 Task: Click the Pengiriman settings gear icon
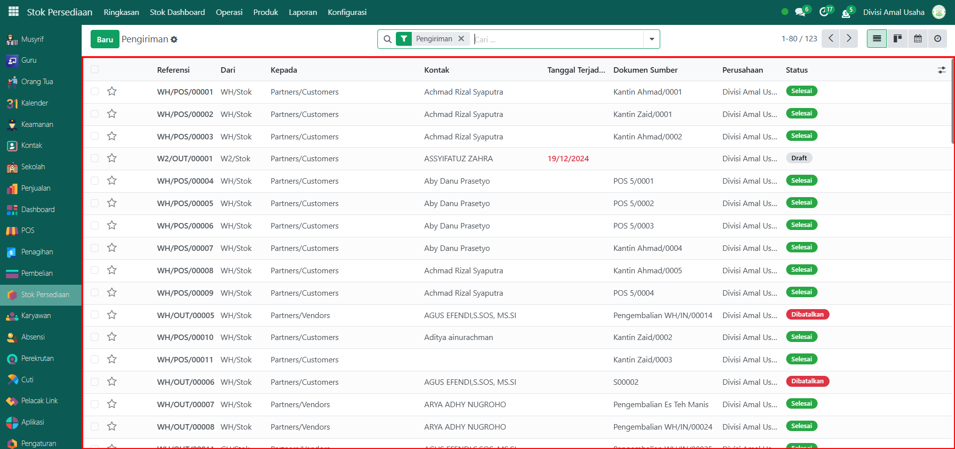[174, 39]
